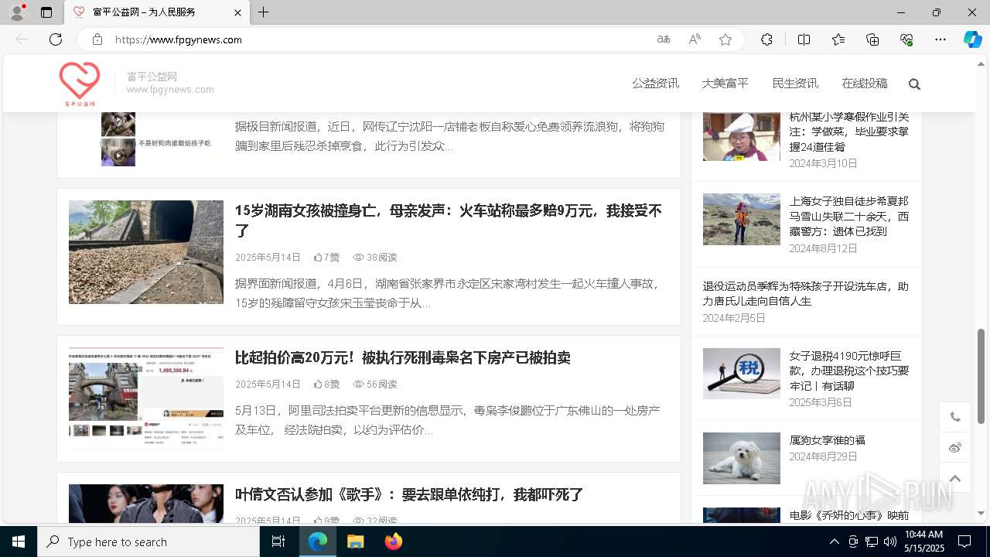Click the page vertical scrollbar thumb
The image size is (990, 557).
tap(981, 376)
